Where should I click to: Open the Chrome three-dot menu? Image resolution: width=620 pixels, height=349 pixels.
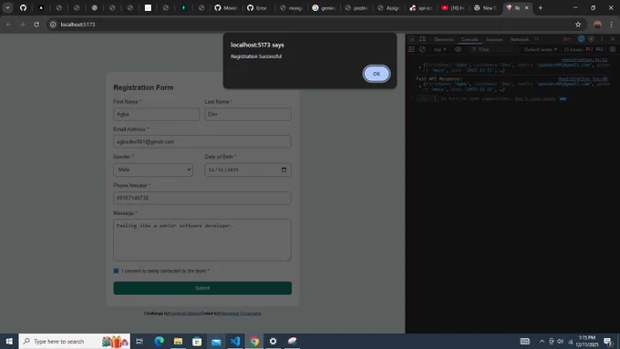click(x=611, y=25)
